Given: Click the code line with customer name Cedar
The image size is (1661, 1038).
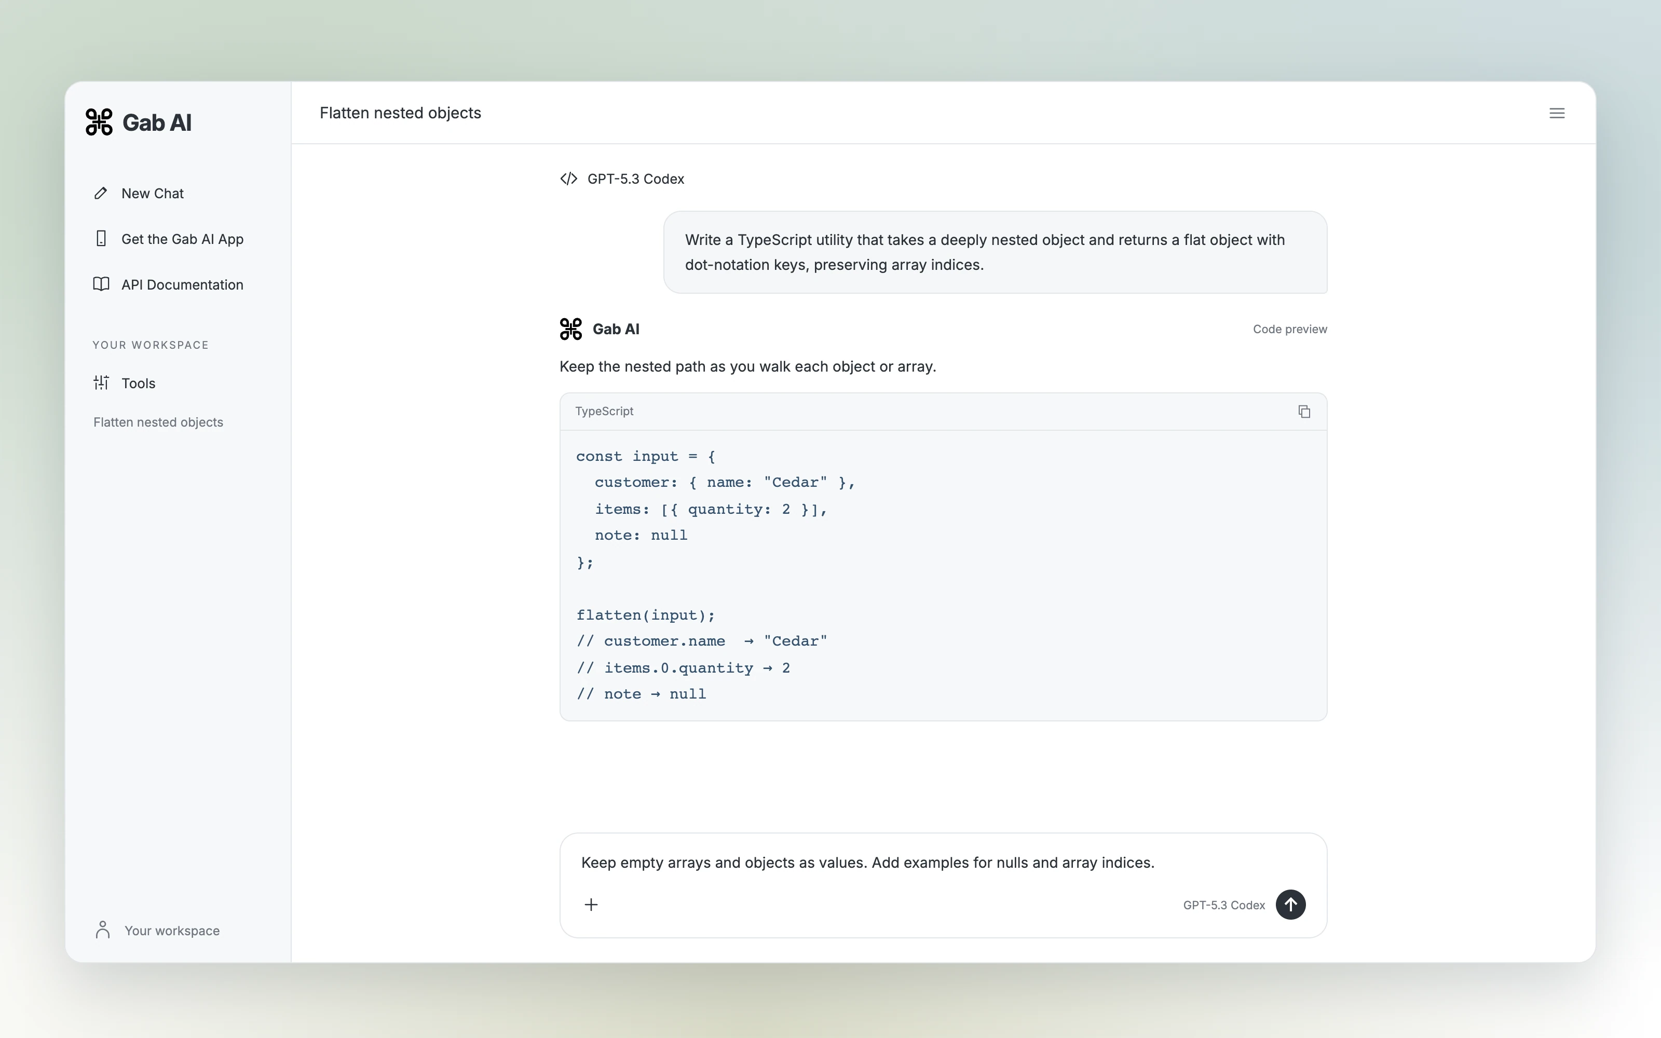Looking at the screenshot, I should [x=725, y=483].
